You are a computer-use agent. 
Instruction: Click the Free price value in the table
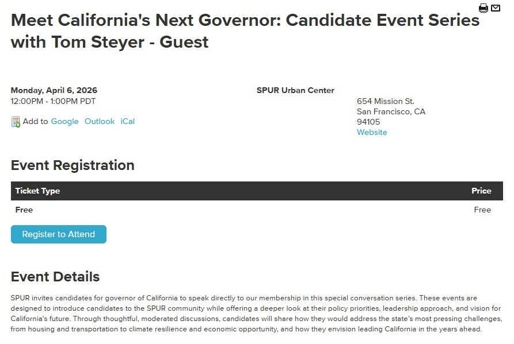coord(482,210)
